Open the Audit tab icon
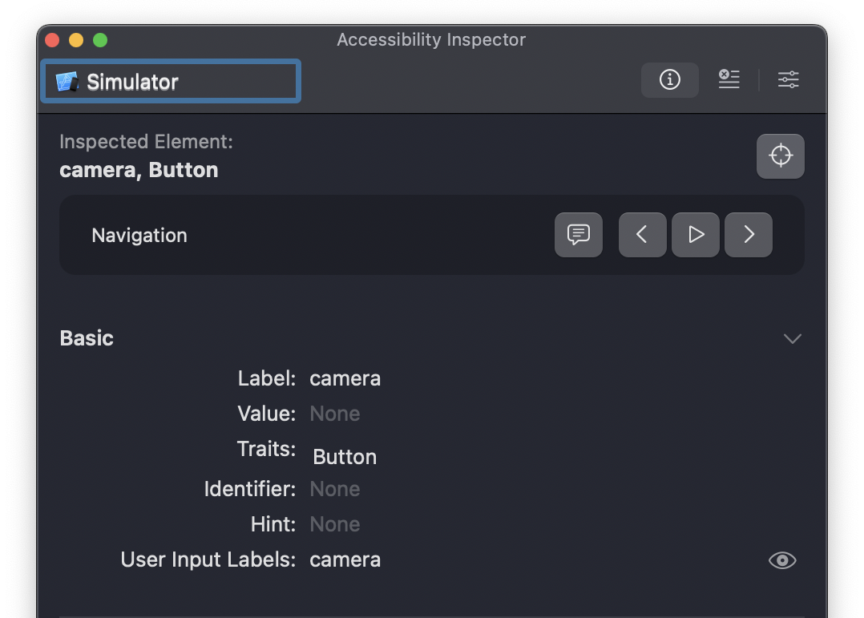864x618 pixels. [x=729, y=79]
